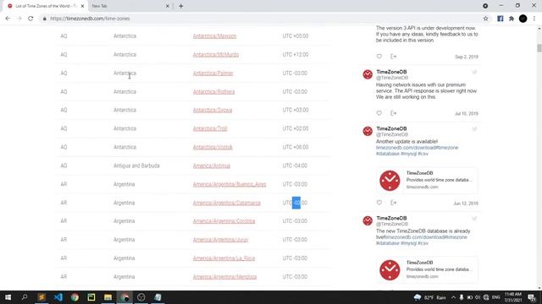Open the Antarctica/Syowa link
The image size is (542, 304).
[x=213, y=110]
